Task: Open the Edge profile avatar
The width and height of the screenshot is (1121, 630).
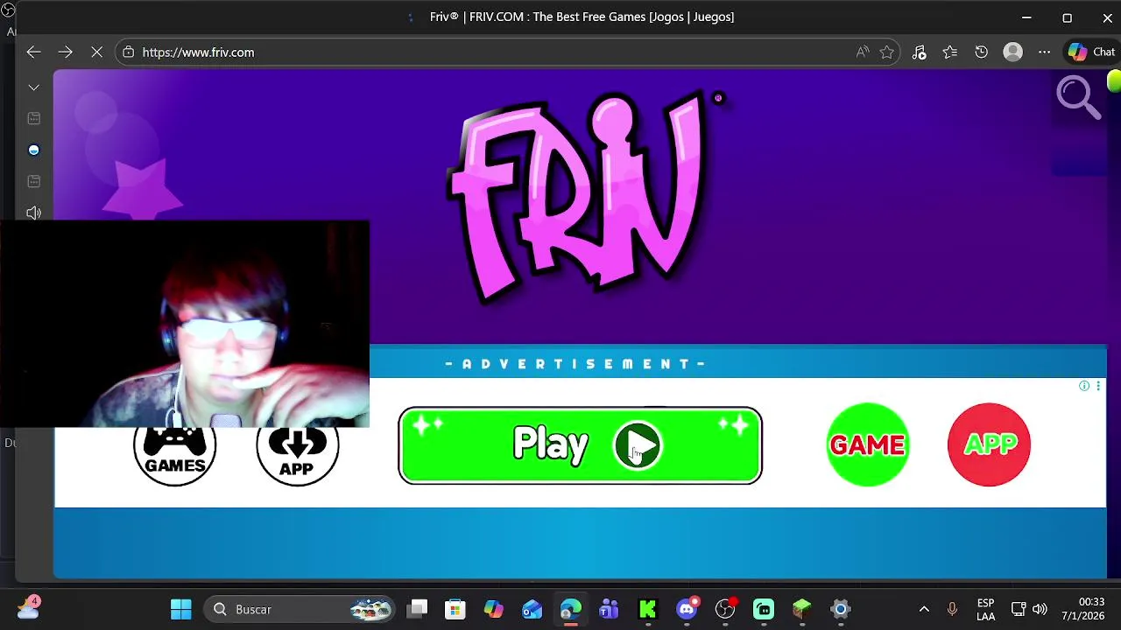Action: pyautogui.click(x=1013, y=52)
